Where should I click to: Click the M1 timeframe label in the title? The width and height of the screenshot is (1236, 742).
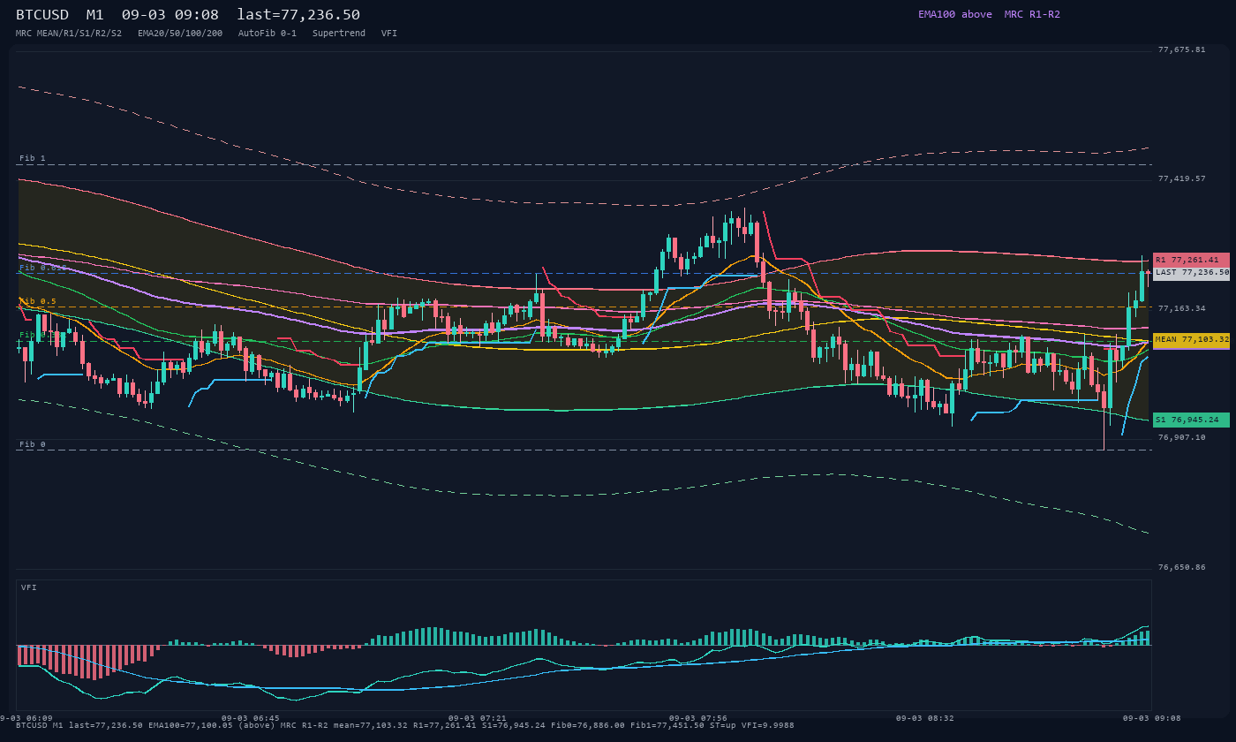coord(95,14)
